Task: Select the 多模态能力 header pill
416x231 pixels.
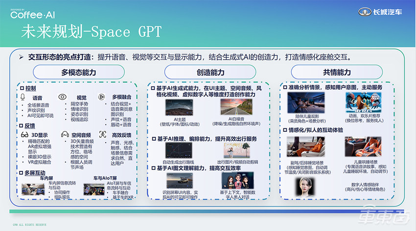Action: pyautogui.click(x=79, y=72)
